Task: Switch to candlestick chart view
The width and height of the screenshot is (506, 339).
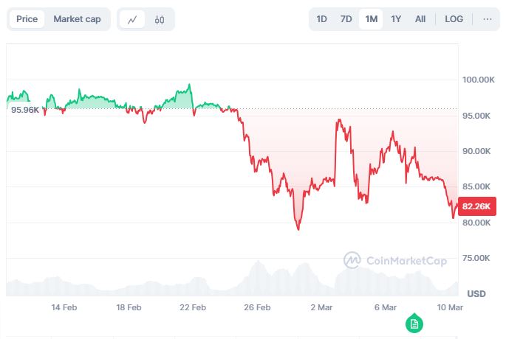Action: [x=160, y=20]
